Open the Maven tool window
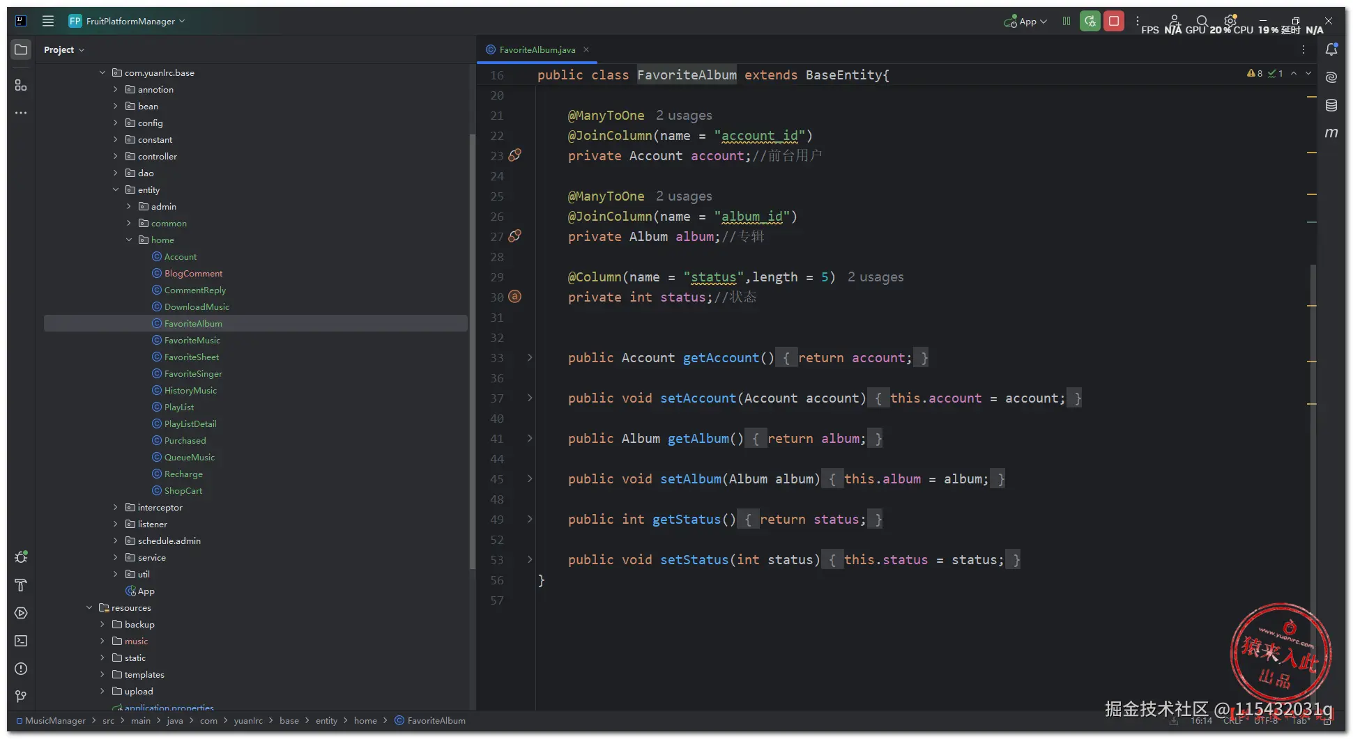This screenshot has width=1353, height=739. [x=1331, y=132]
